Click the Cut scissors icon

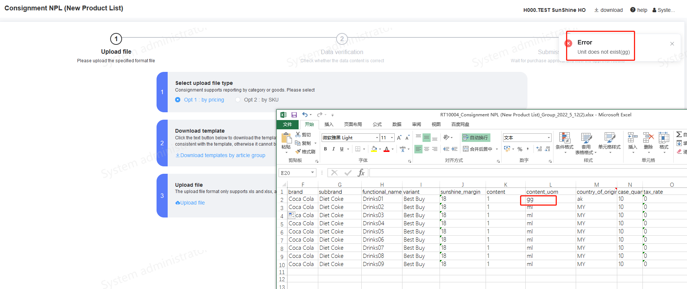(x=298, y=134)
